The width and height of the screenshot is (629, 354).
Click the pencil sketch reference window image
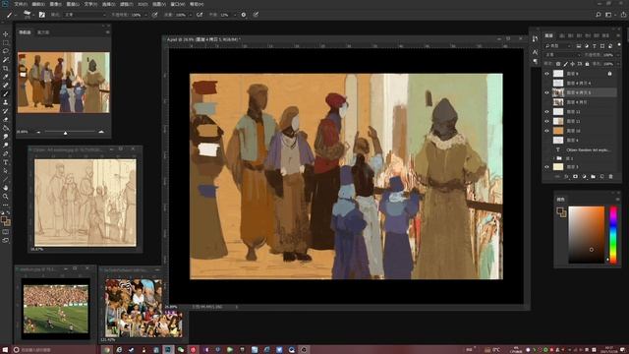[x=86, y=203]
